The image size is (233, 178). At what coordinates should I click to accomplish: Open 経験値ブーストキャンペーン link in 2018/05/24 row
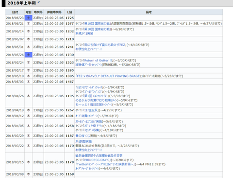pyautogui.click(x=89, y=65)
